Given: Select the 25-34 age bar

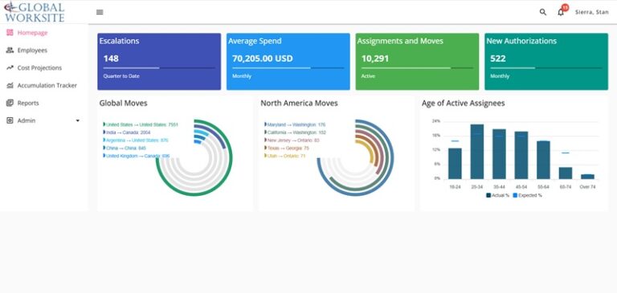Looking at the screenshot, I should pos(477,152).
